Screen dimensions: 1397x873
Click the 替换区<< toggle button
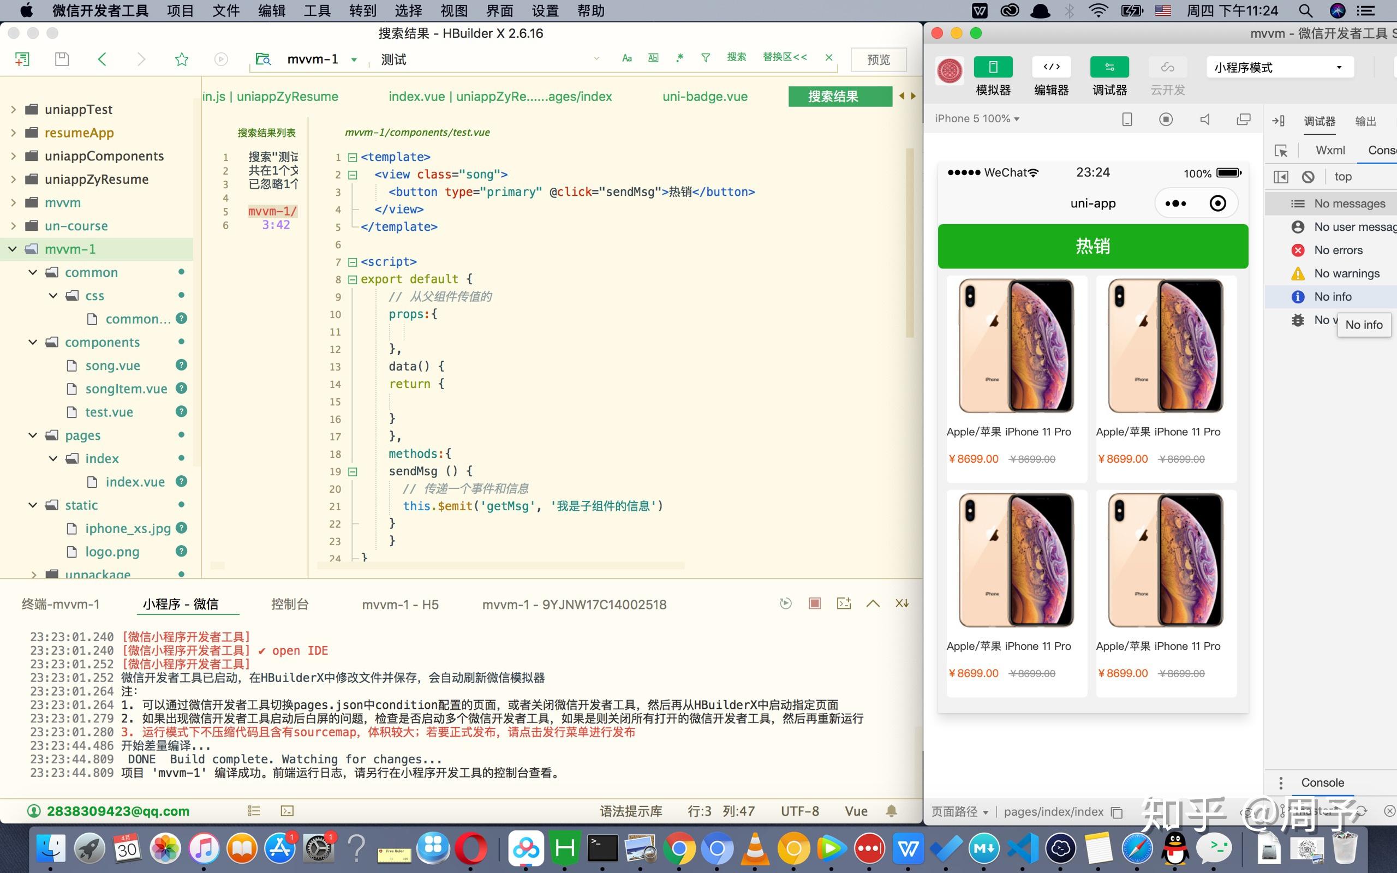[x=785, y=57]
